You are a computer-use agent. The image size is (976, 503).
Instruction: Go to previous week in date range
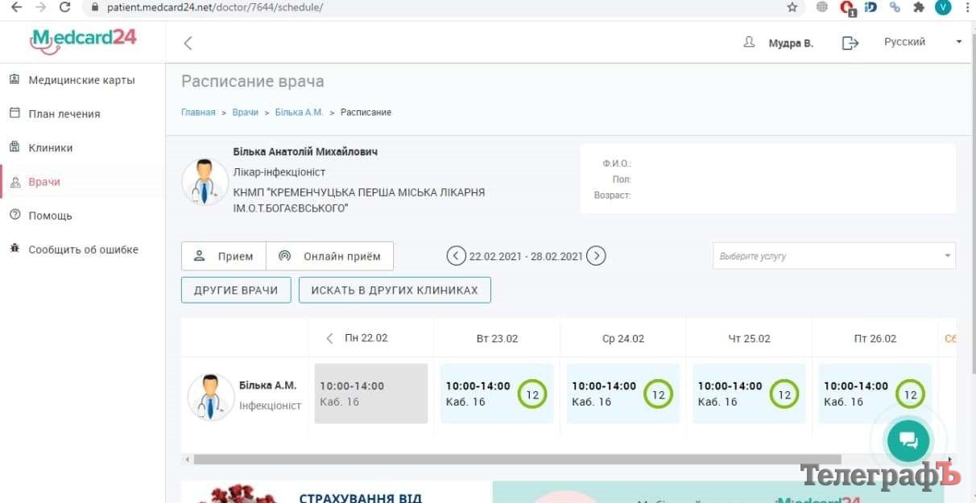(456, 256)
